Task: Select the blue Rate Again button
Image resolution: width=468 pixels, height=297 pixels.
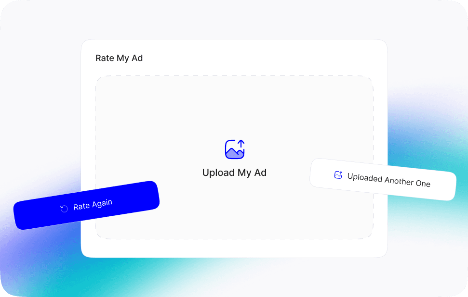Action: click(87, 205)
